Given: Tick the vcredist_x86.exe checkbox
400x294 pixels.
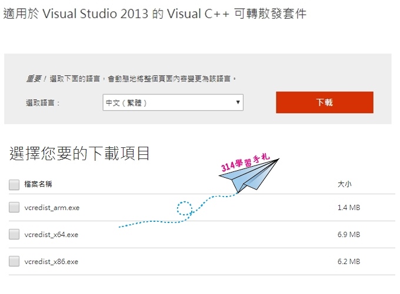Looking at the screenshot, I should tap(14, 261).
